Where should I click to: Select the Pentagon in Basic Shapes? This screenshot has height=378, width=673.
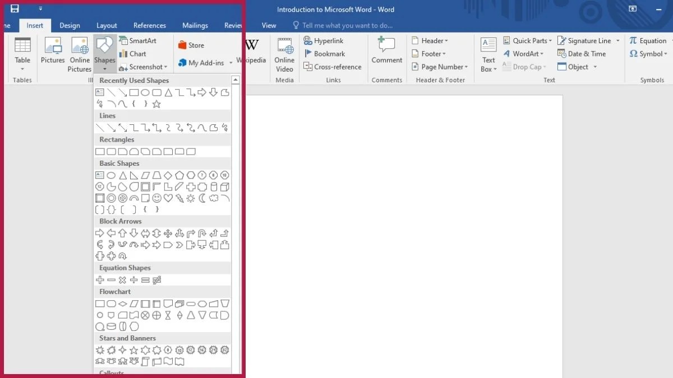179,175
